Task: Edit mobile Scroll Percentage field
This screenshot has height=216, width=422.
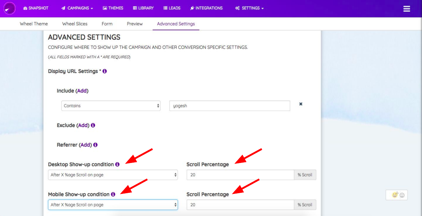Action: point(240,205)
